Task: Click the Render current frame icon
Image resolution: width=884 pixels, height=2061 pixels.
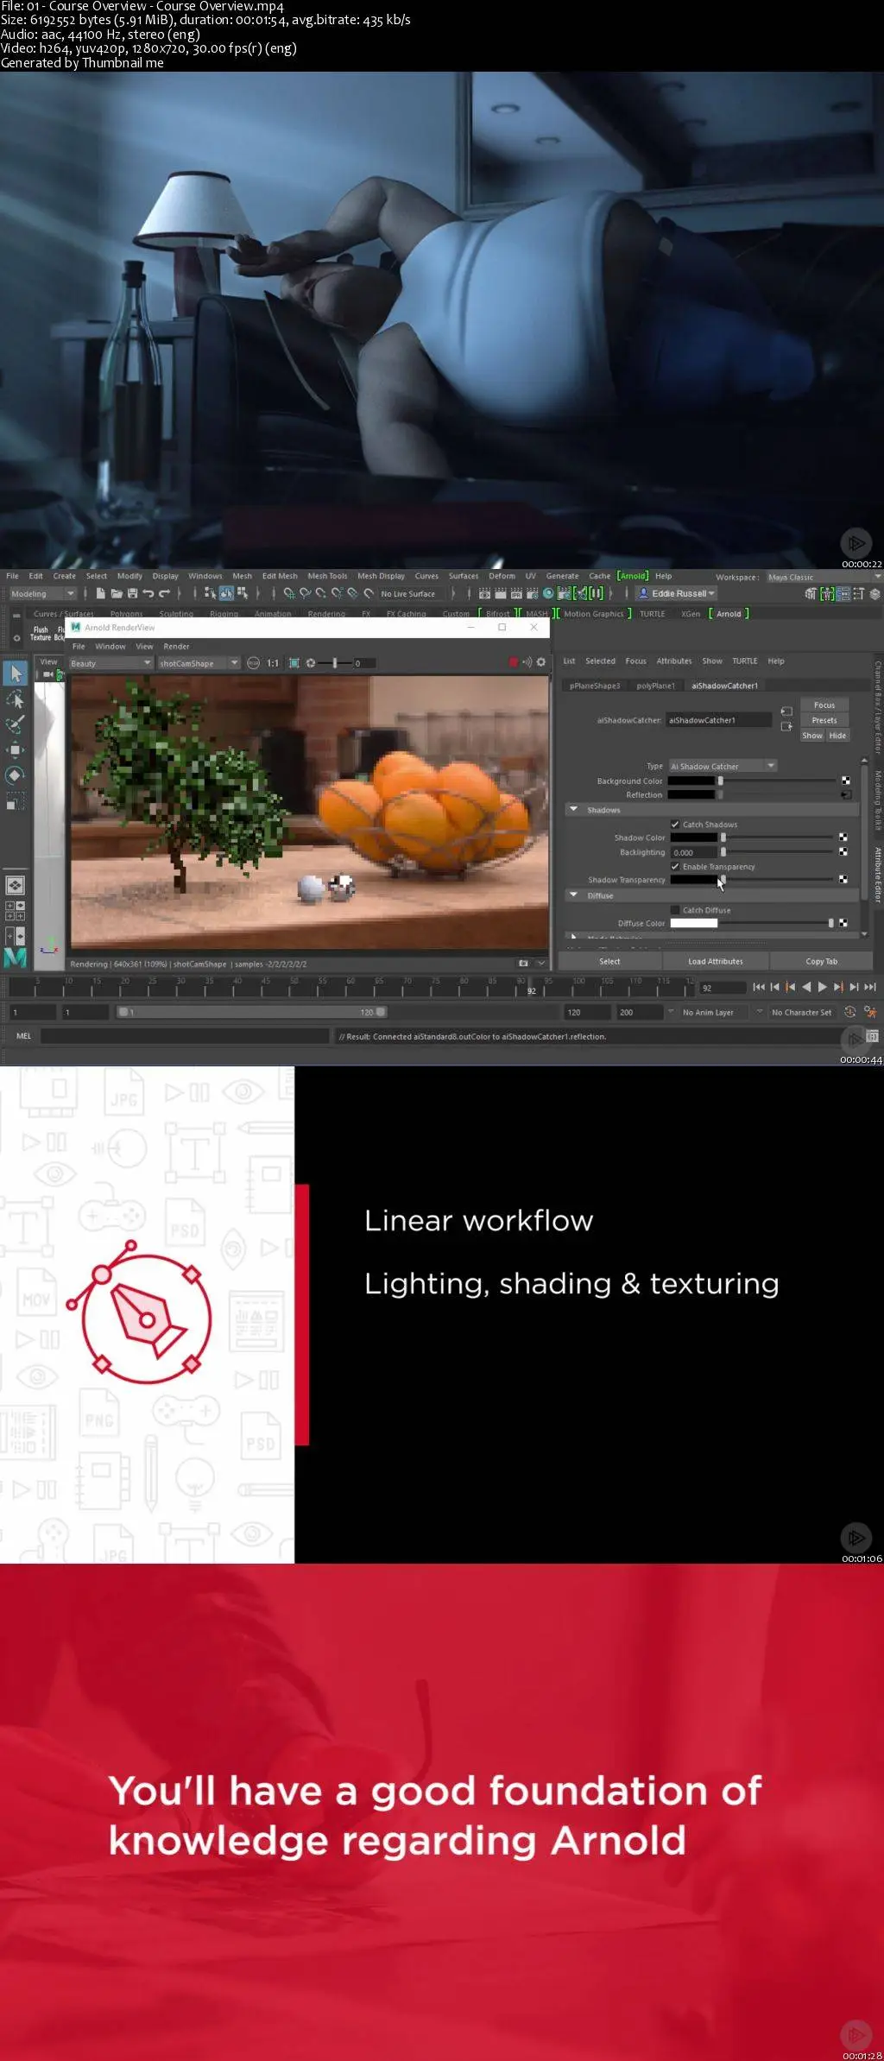Action: (x=500, y=594)
